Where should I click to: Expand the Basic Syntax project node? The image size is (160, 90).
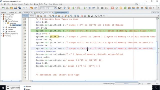tap(1, 17)
